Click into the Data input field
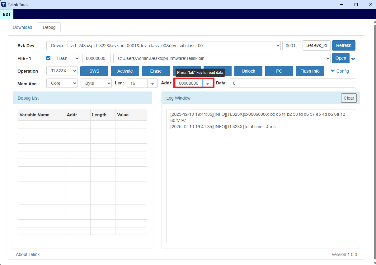Image resolution: width=376 pixels, height=265 pixels. coord(292,83)
